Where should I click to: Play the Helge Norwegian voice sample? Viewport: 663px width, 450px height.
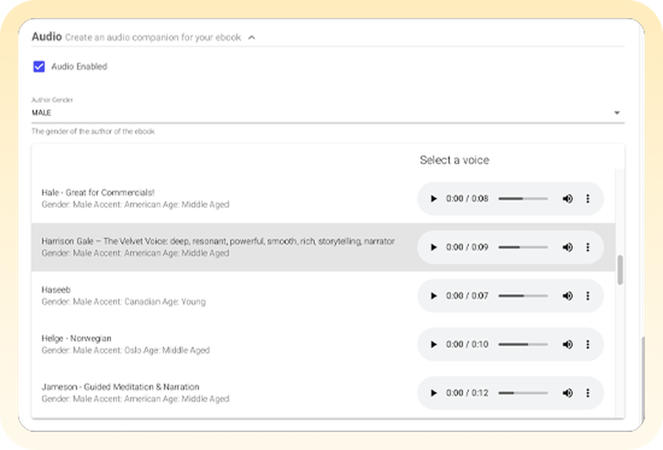click(x=434, y=344)
